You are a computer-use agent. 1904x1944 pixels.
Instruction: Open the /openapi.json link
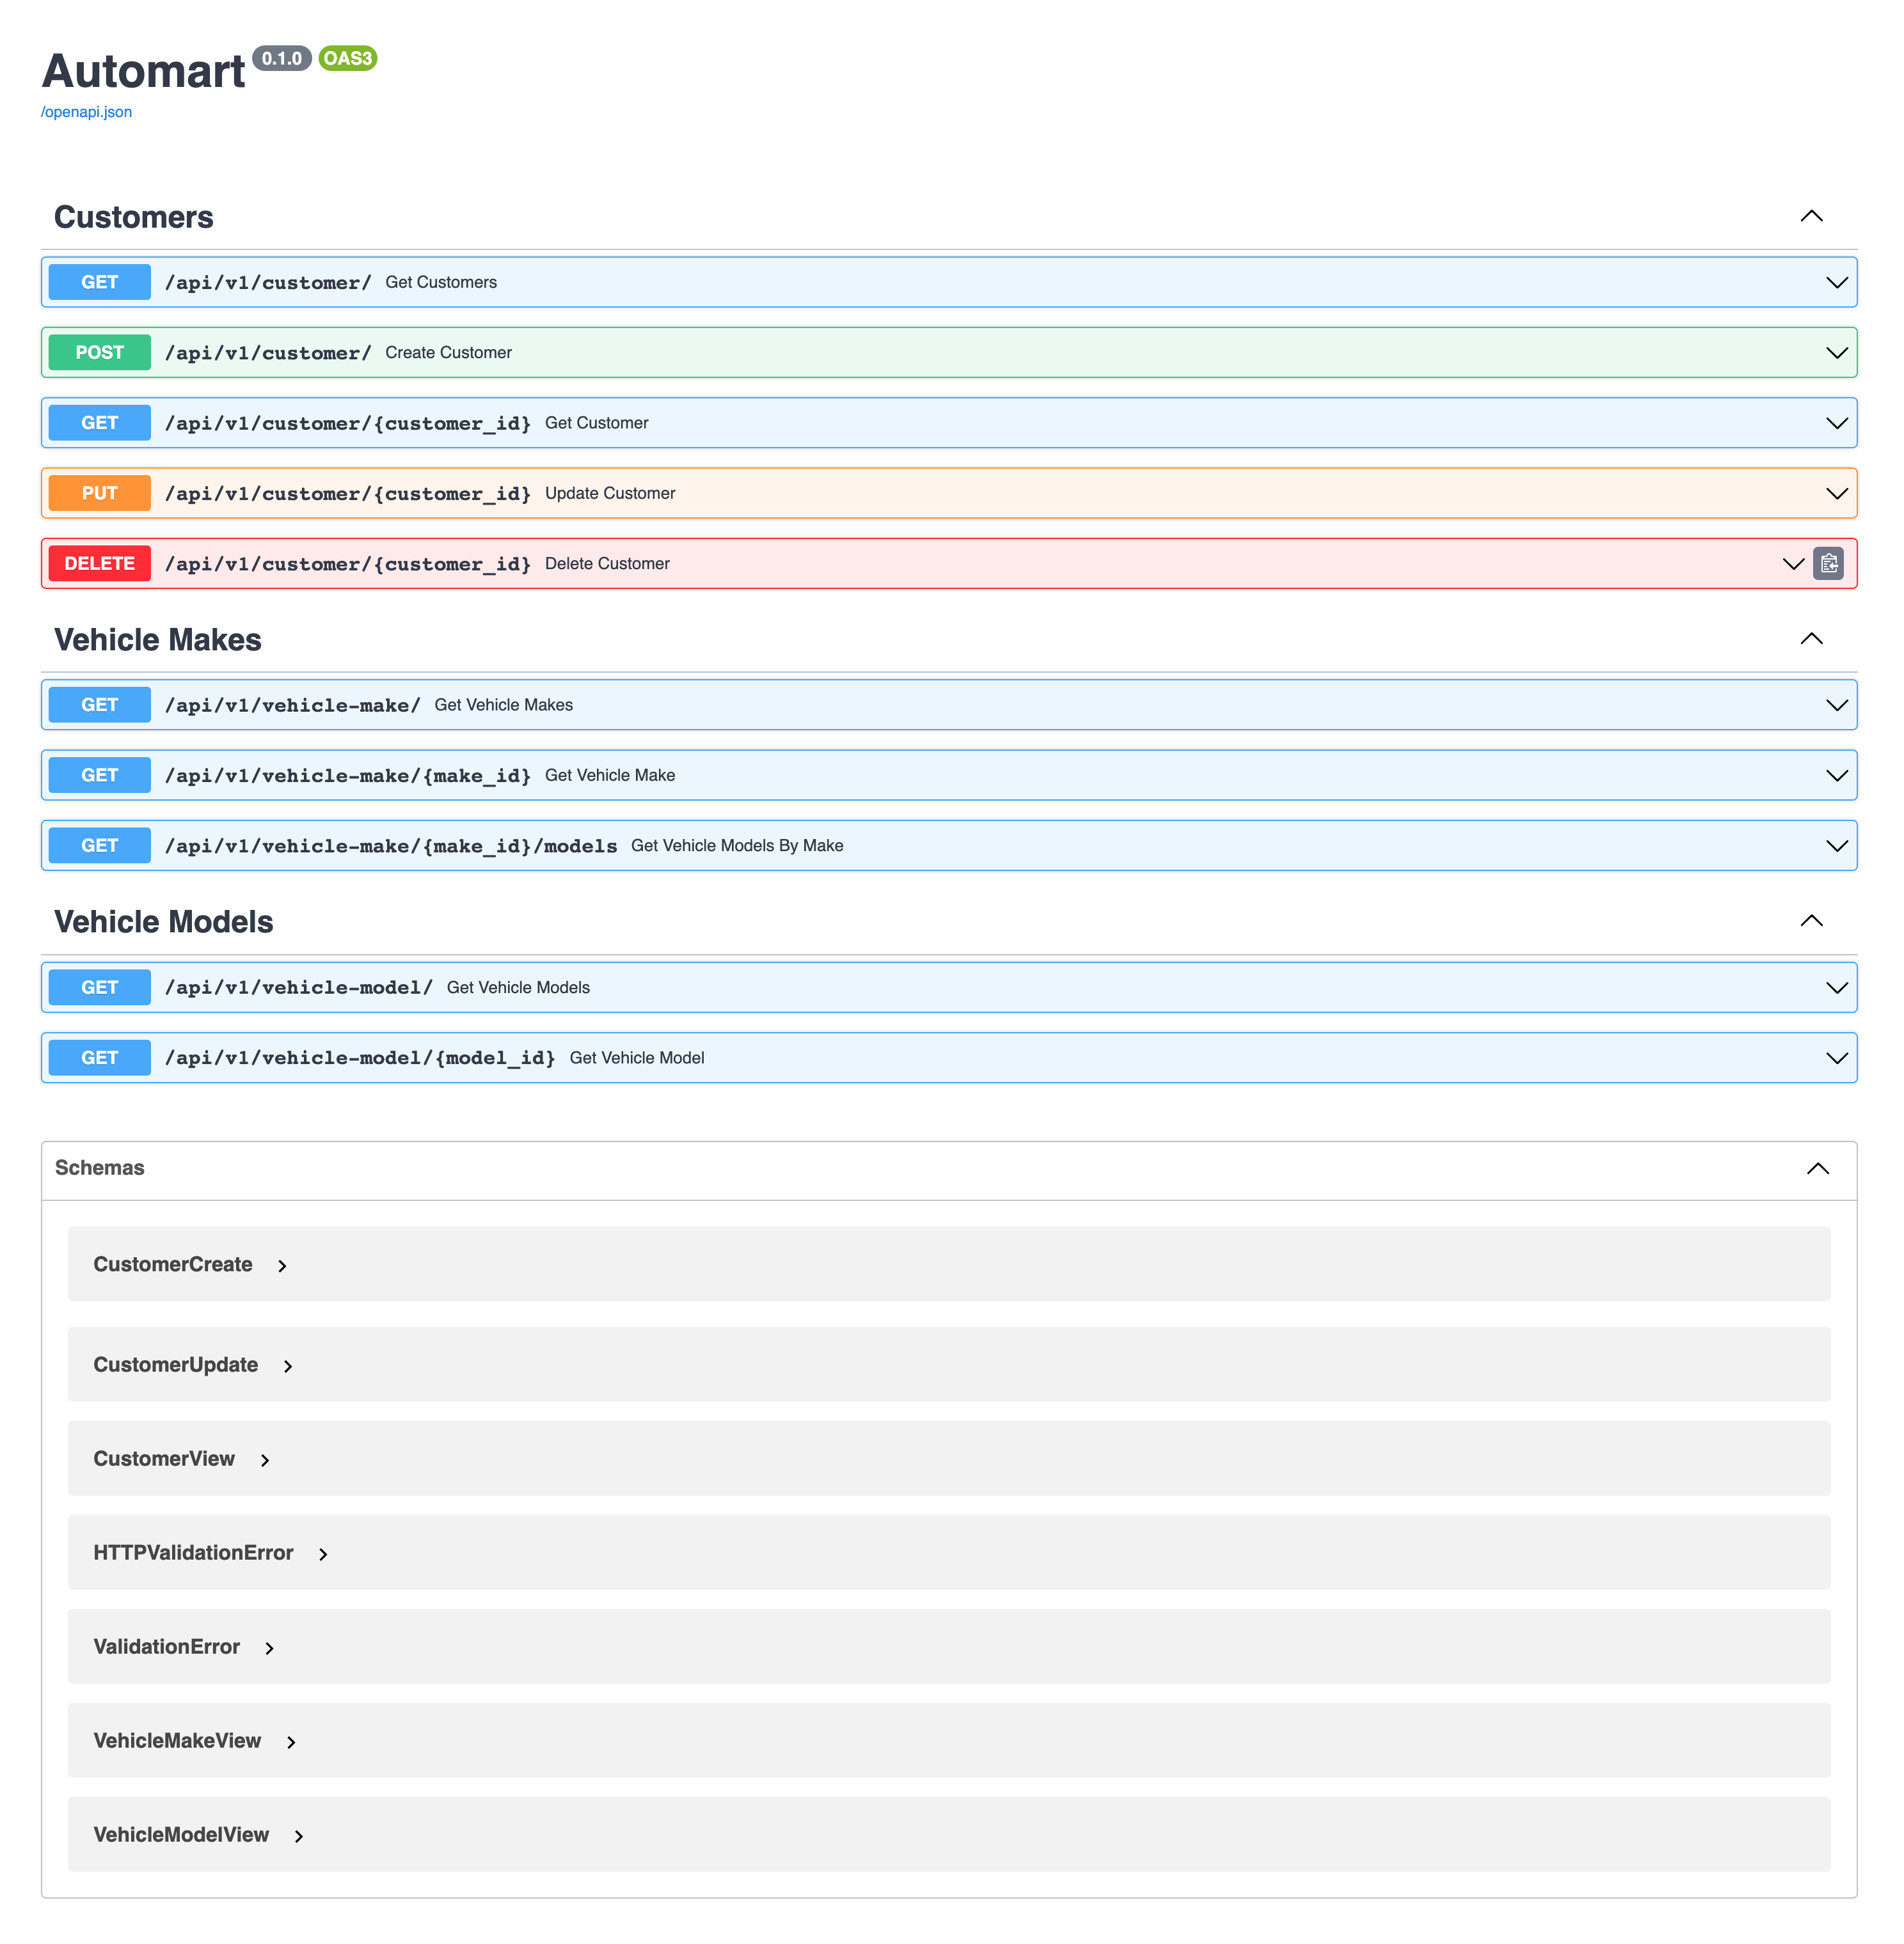pos(86,112)
